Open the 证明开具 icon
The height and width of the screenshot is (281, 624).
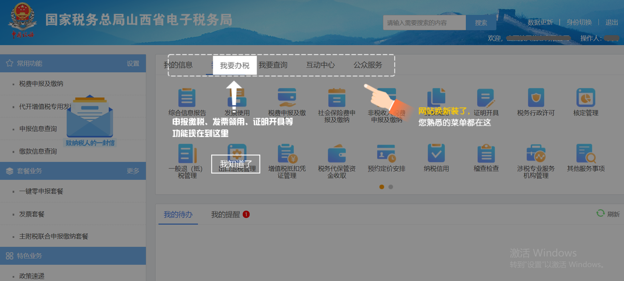pyautogui.click(x=486, y=98)
